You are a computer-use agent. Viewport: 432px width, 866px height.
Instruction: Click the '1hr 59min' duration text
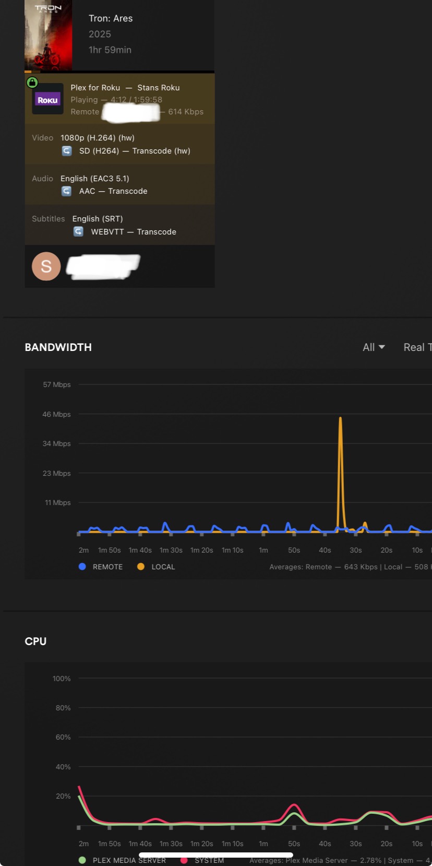point(110,50)
